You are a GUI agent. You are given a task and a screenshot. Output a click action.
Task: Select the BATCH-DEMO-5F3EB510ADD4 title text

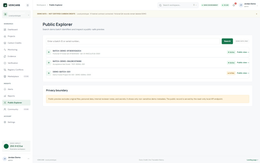(x=67, y=51)
